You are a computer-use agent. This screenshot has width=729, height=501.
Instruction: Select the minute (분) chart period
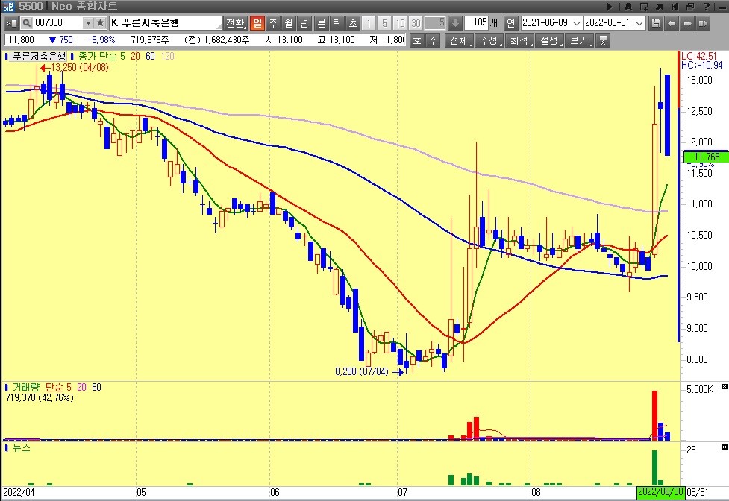[322, 23]
